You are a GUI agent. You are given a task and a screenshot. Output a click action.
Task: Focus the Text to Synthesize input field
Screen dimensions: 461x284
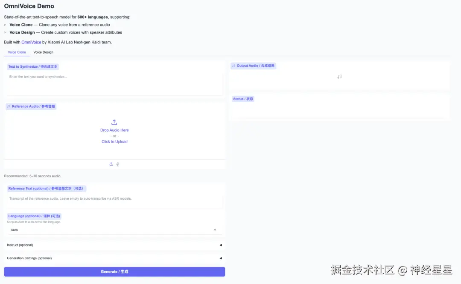click(114, 83)
